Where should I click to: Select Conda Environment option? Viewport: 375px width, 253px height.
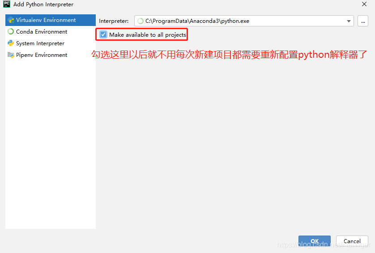(x=51, y=32)
